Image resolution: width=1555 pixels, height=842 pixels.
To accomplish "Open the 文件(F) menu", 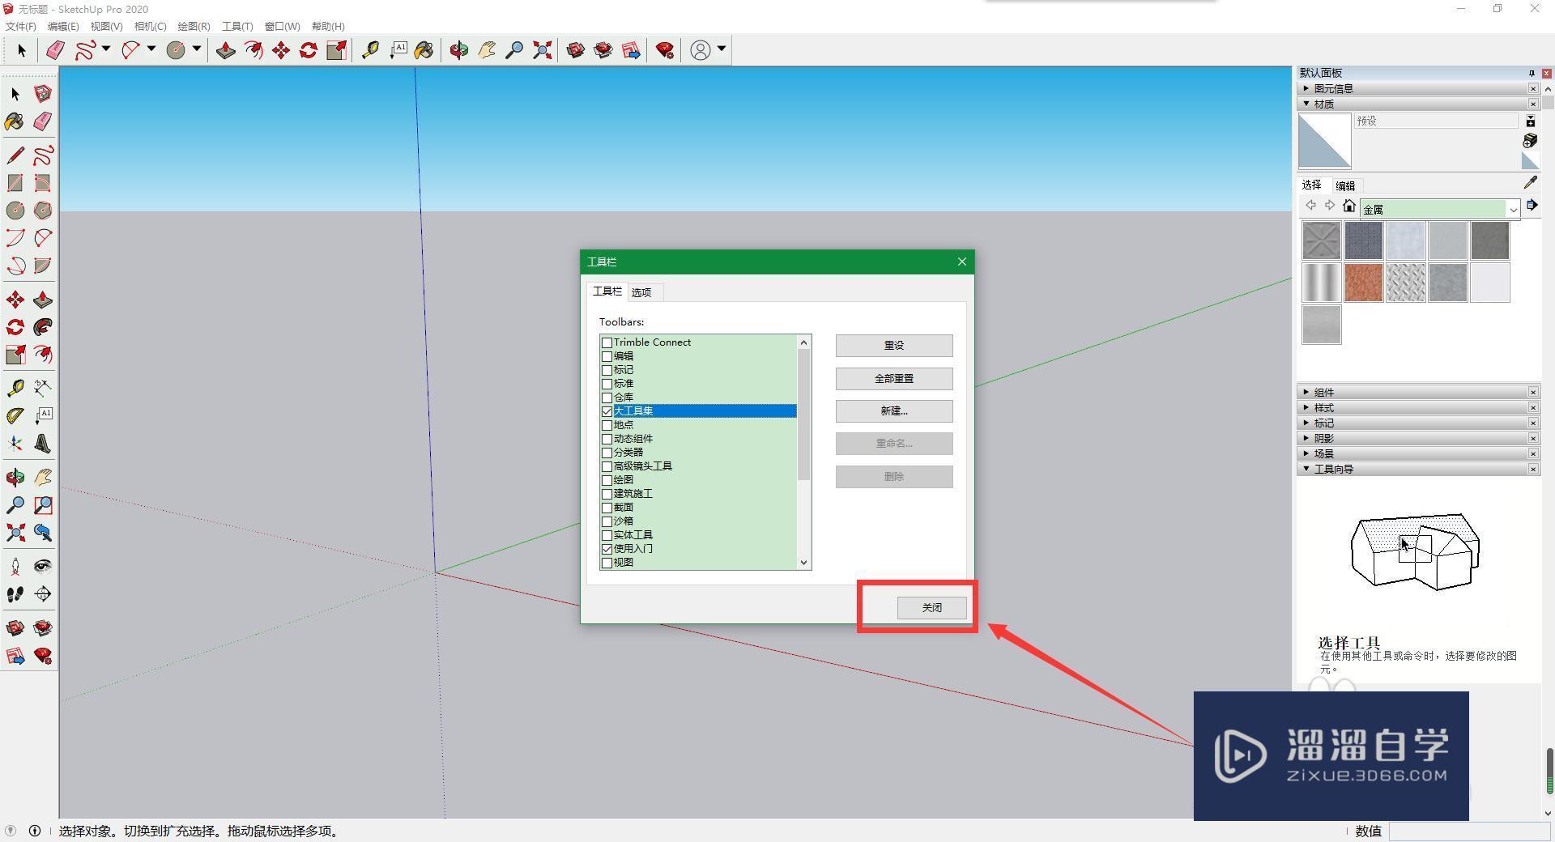I will coord(20,26).
